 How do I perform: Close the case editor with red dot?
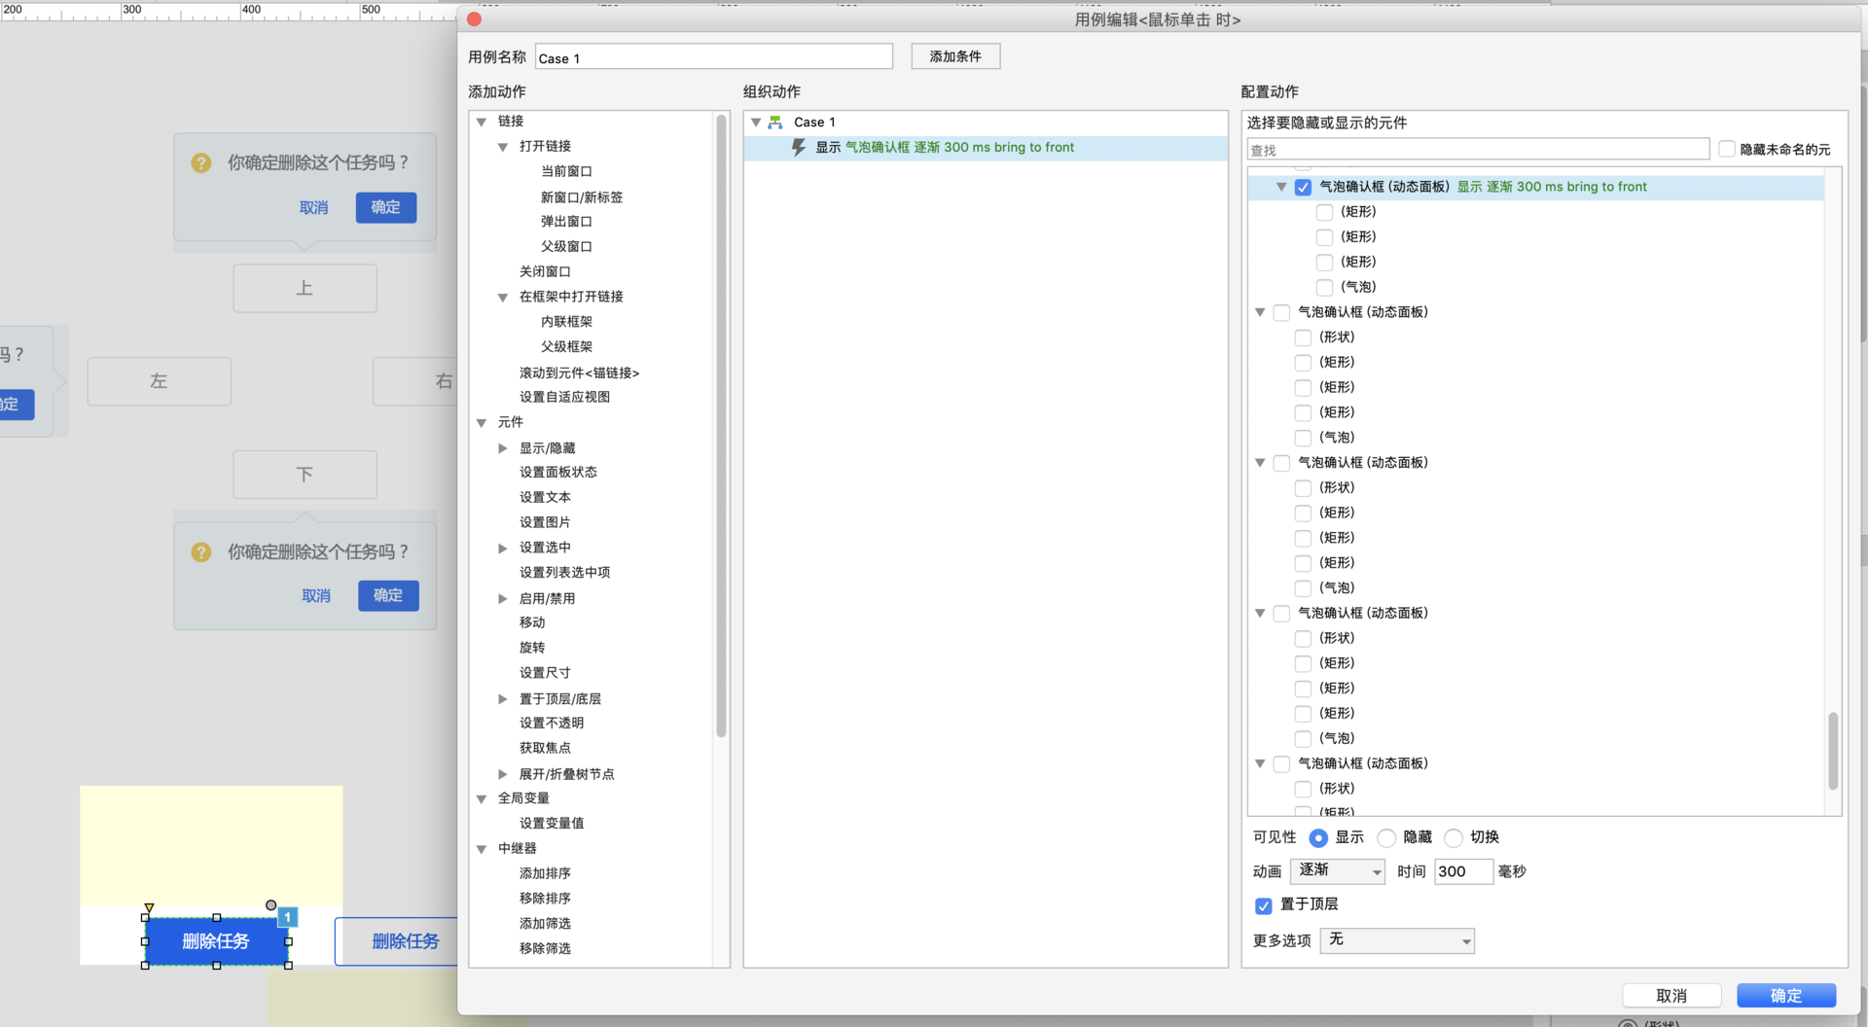(x=475, y=19)
